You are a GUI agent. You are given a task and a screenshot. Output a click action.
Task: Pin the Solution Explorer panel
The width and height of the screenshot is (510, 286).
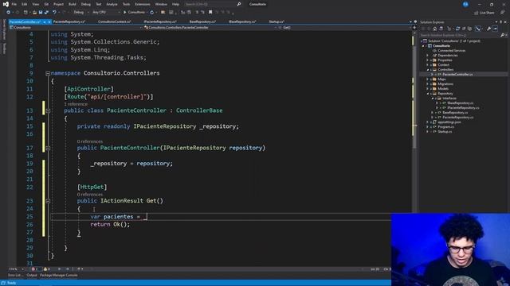(501, 22)
